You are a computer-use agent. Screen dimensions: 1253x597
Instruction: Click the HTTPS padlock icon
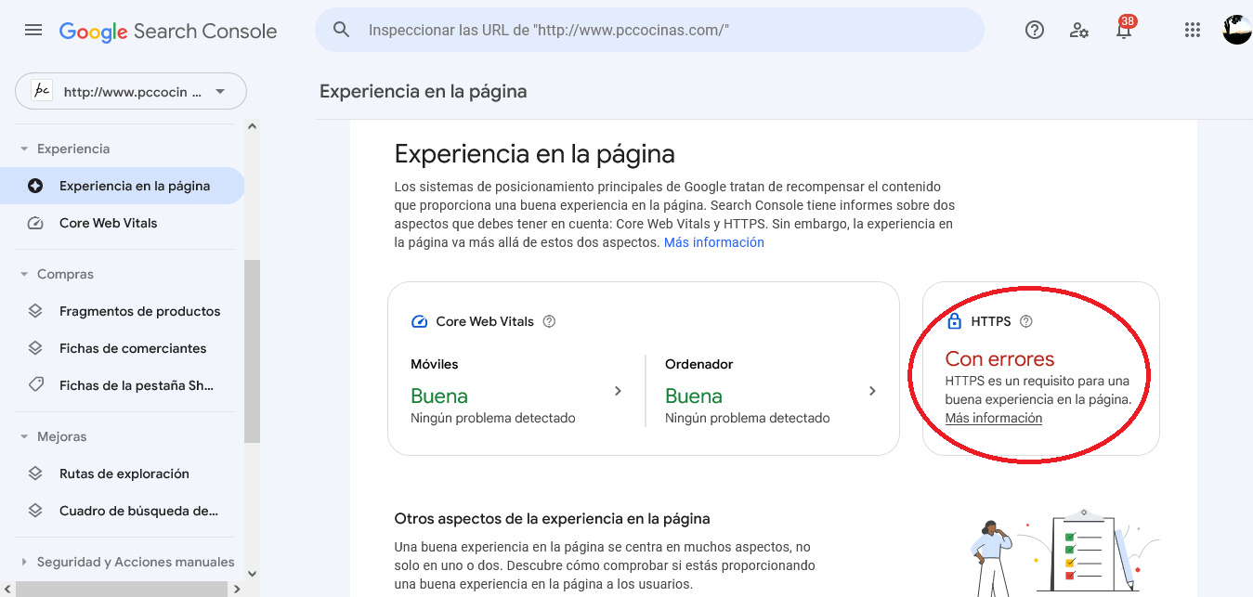pyautogui.click(x=954, y=321)
